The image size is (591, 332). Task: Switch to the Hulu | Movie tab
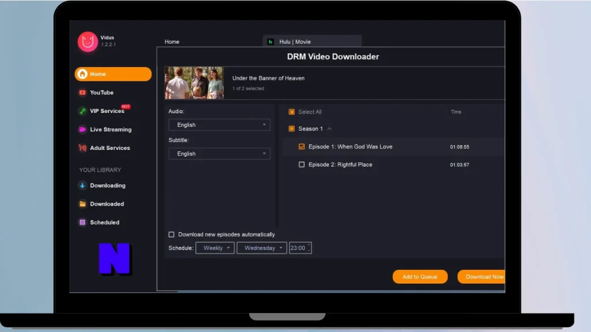coord(312,41)
